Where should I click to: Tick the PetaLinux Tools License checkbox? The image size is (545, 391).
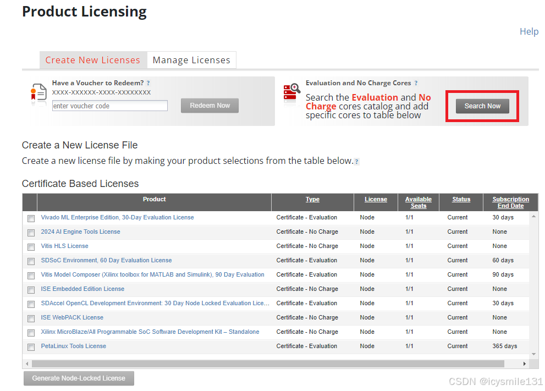(x=31, y=347)
